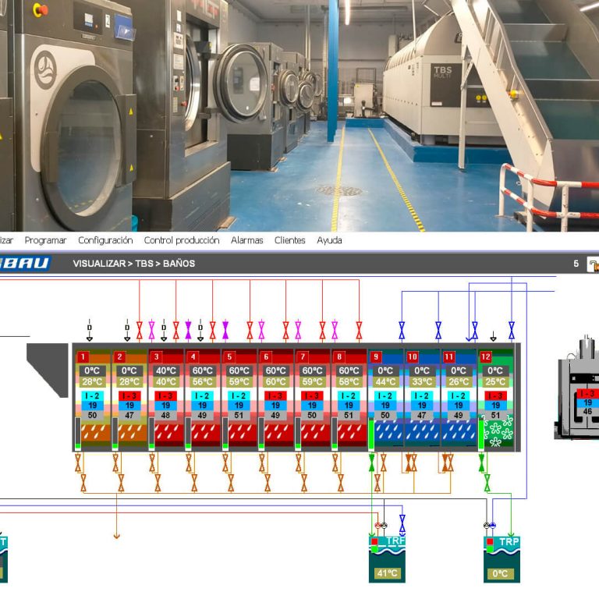Click the Configuración menu item
This screenshot has height=599, width=599.
[105, 240]
